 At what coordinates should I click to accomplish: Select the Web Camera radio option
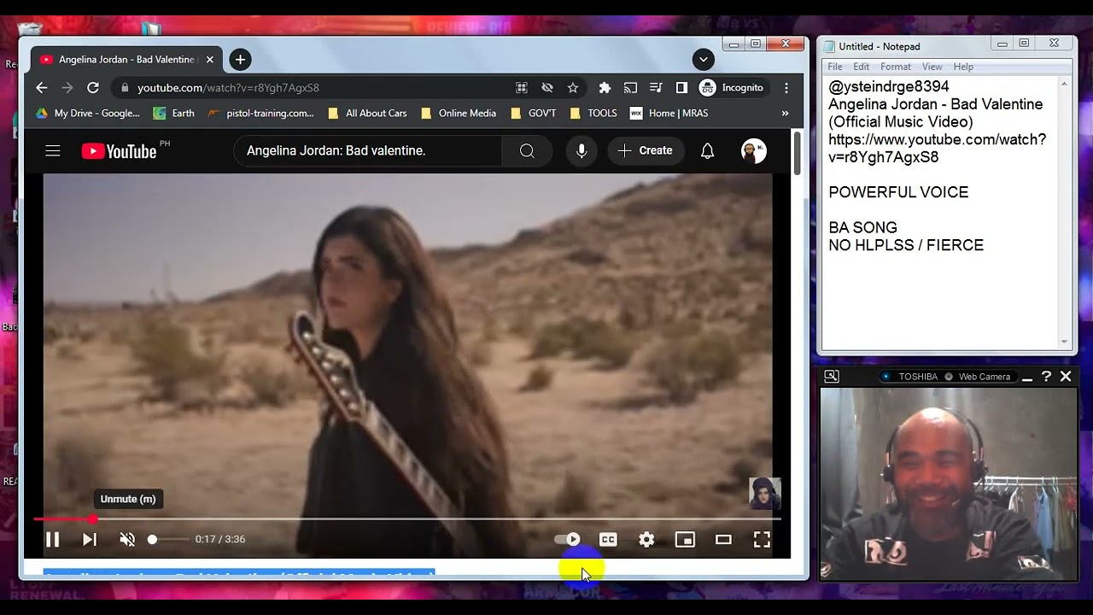pos(949,377)
